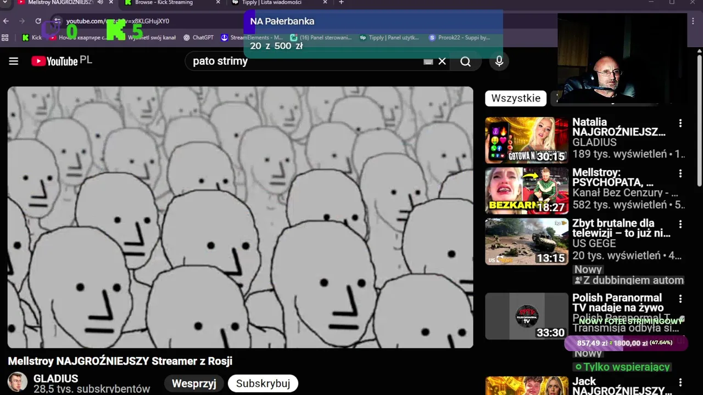Click the US GEGE channel name

point(594,244)
